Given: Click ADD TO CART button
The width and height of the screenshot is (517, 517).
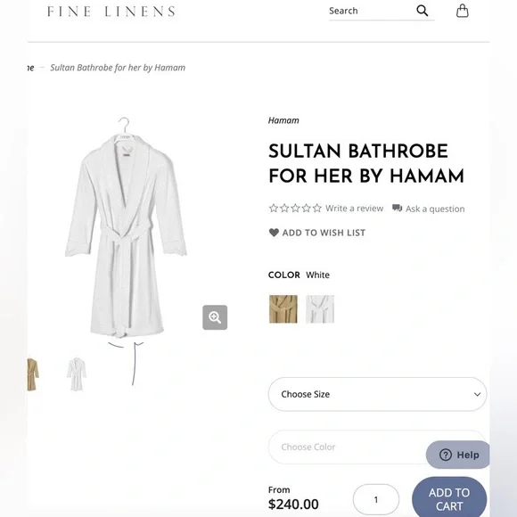Looking at the screenshot, I should [449, 496].
